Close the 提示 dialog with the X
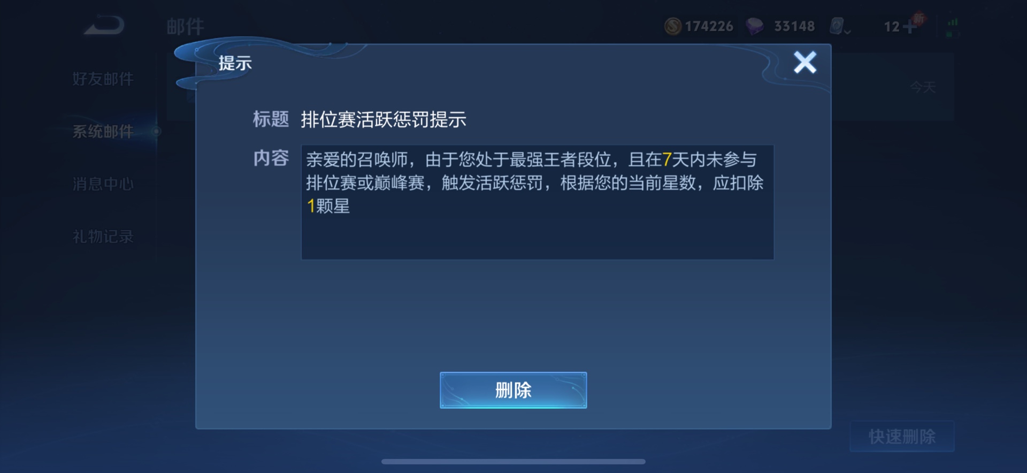 (804, 63)
